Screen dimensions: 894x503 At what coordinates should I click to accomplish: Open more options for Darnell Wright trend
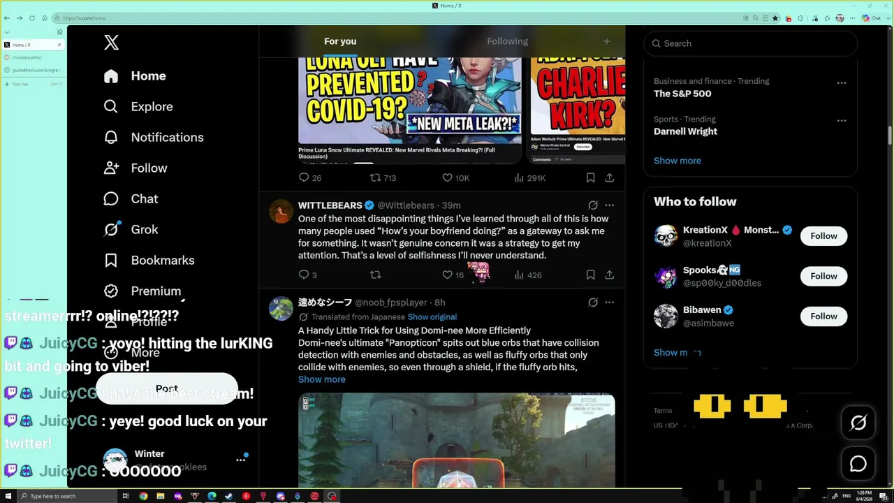[x=842, y=120]
